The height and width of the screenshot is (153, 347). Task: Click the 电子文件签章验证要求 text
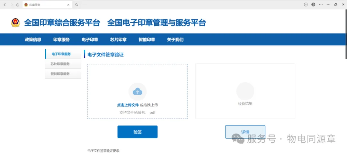pyautogui.click(x=104, y=151)
